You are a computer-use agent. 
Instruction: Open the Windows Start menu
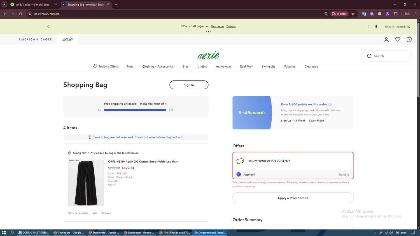[x=4, y=233]
